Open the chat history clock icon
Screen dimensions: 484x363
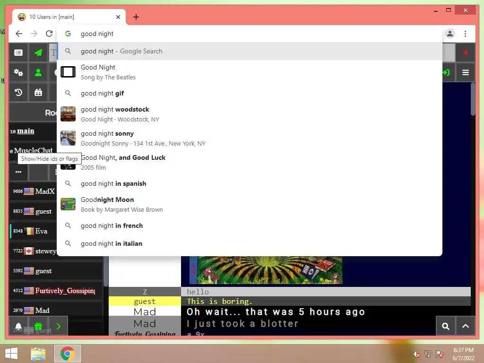pos(18,92)
